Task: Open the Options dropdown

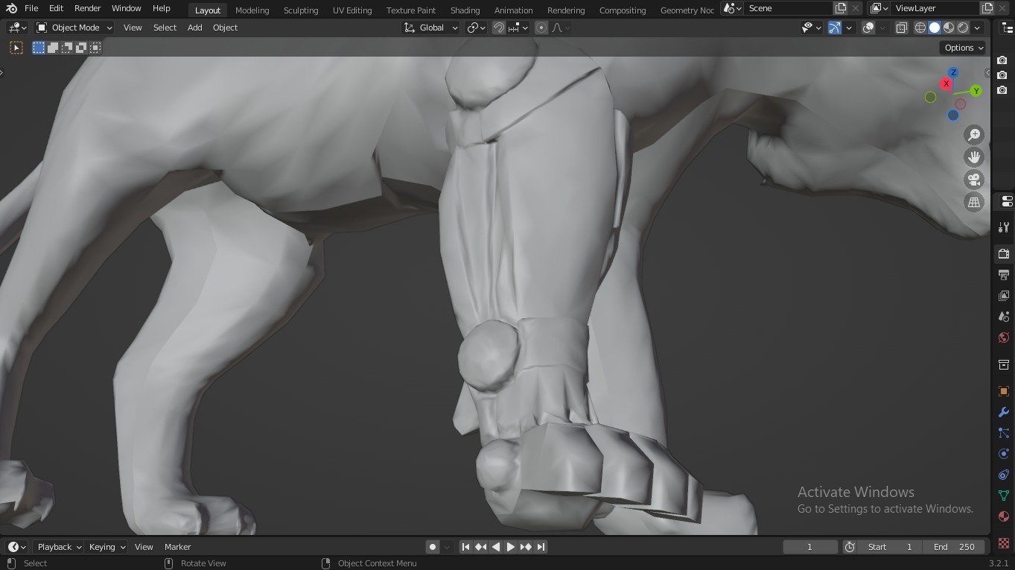Action: pos(964,48)
